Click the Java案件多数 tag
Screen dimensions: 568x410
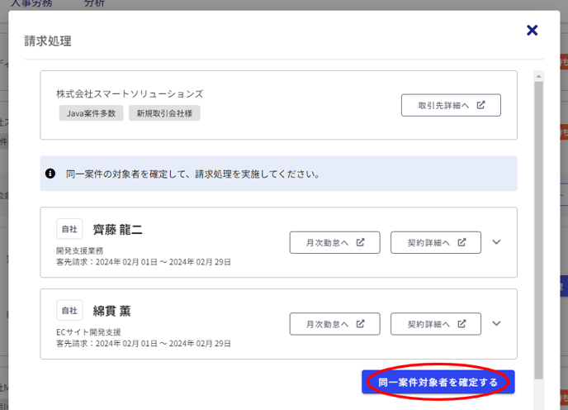(92, 113)
